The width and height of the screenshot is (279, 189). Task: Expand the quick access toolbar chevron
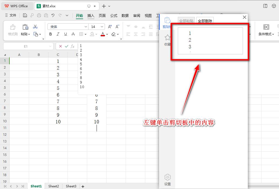[x=67, y=16]
